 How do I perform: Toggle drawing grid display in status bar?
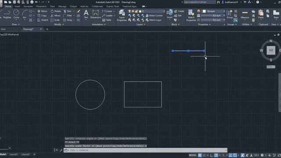tap(200, 155)
